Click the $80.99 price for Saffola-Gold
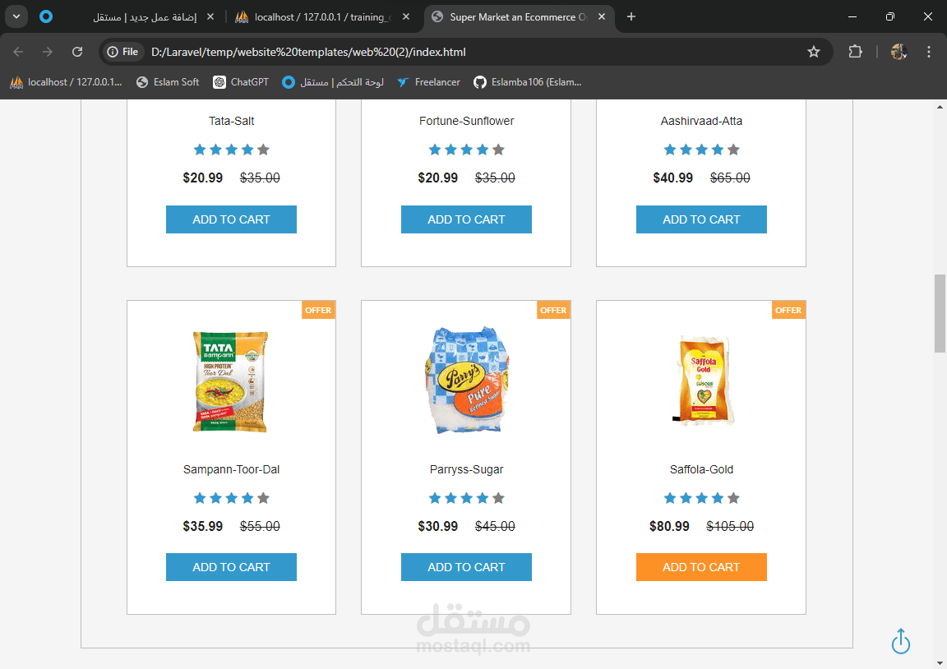 pyautogui.click(x=669, y=526)
